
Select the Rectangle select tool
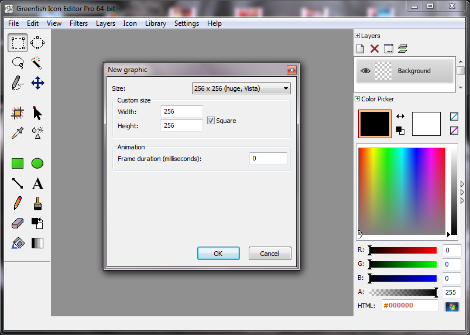point(18,43)
